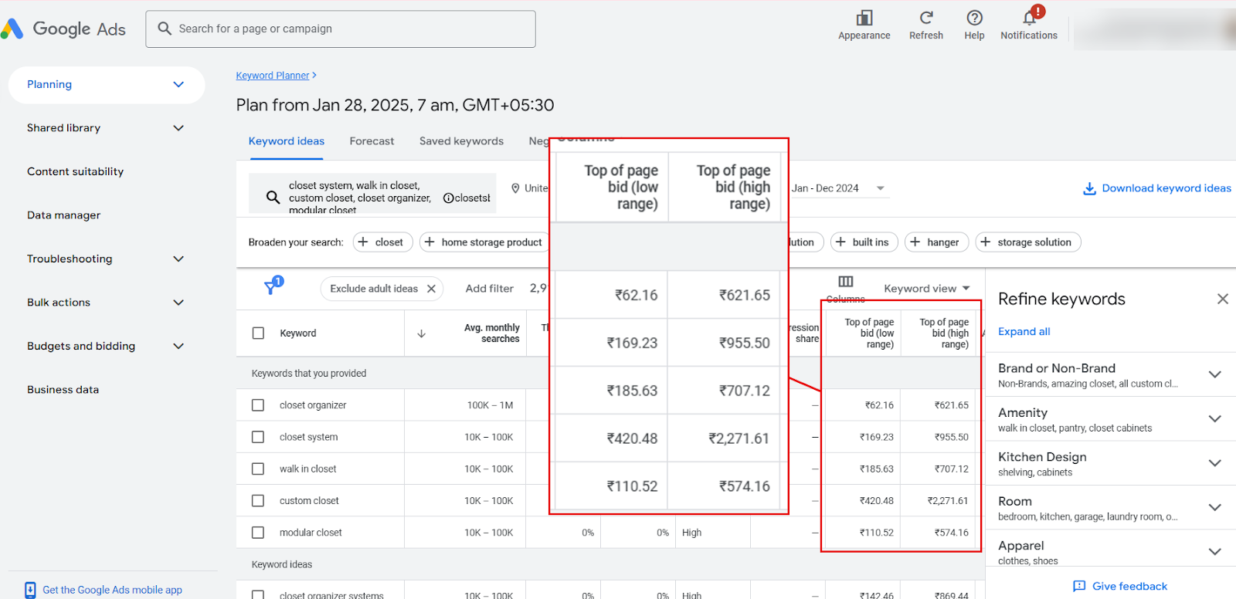
Task: Toggle the select-all keywords checkbox
Action: [258, 333]
